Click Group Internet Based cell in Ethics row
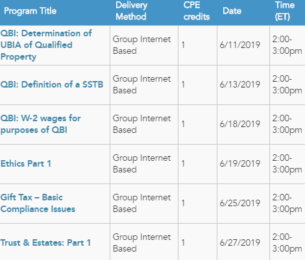This screenshot has width=305, height=260. point(141,163)
